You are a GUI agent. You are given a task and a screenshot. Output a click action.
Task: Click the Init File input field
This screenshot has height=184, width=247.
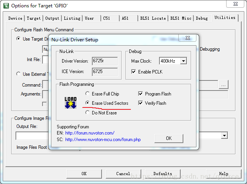[45, 60]
